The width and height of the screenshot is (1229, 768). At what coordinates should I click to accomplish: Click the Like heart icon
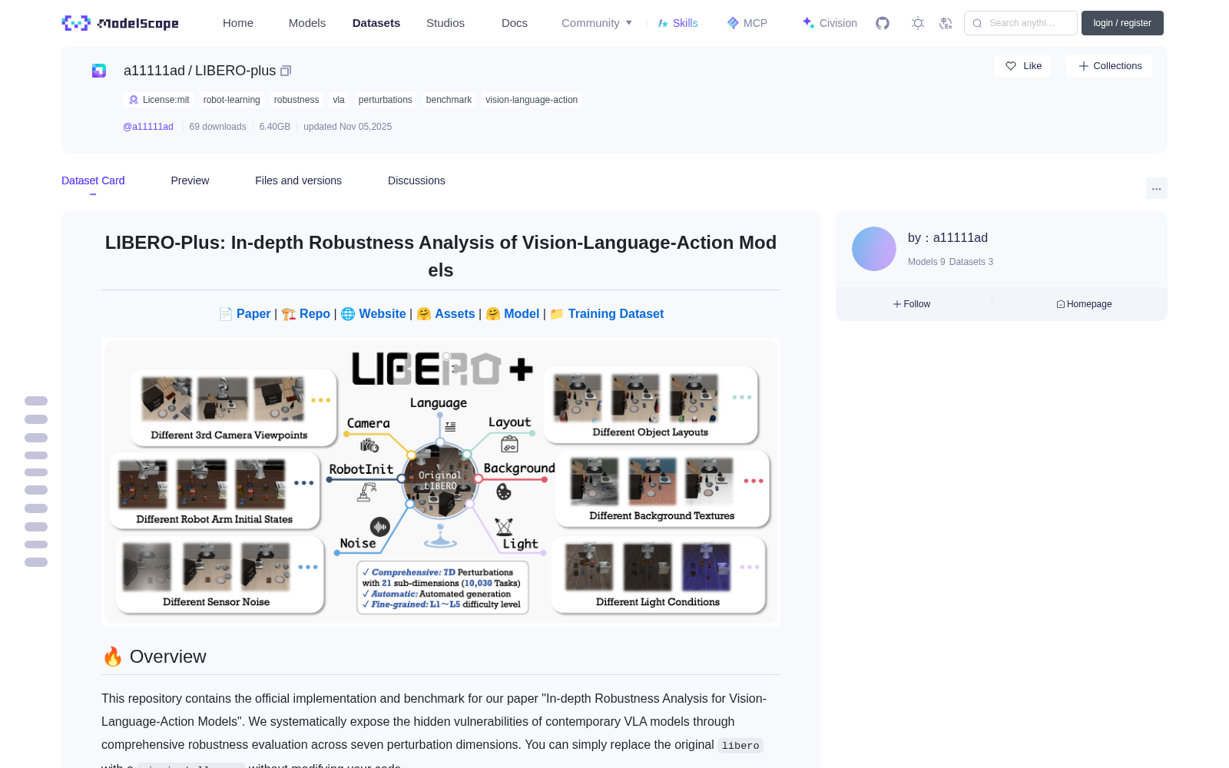click(1011, 66)
